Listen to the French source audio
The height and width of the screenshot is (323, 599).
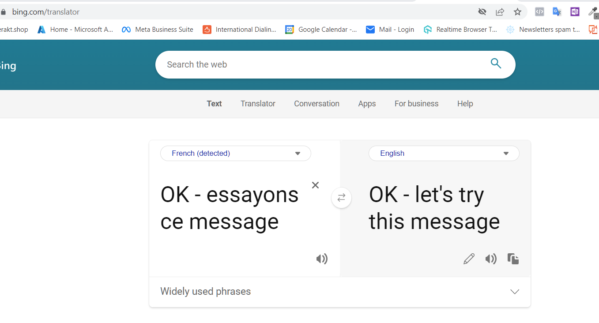322,259
